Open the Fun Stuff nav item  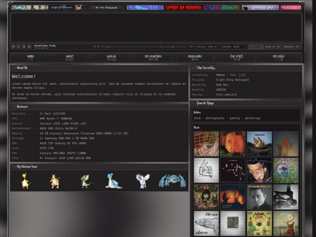(236, 57)
